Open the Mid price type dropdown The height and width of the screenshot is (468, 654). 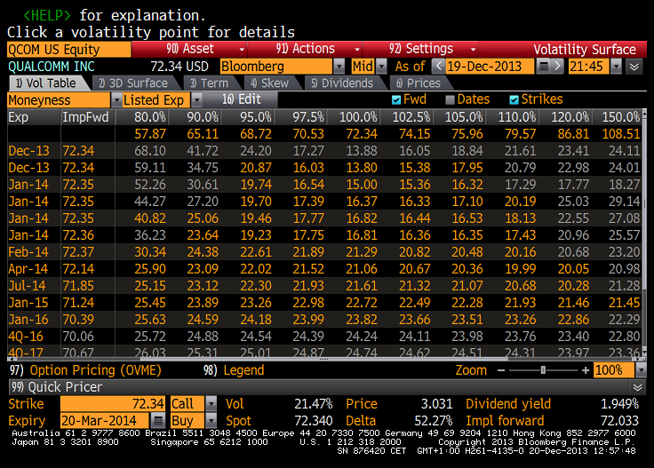[x=381, y=67]
